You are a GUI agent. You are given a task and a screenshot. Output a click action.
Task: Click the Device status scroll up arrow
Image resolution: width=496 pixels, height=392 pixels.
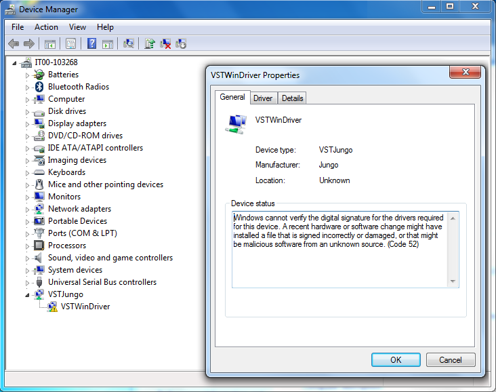453,218
